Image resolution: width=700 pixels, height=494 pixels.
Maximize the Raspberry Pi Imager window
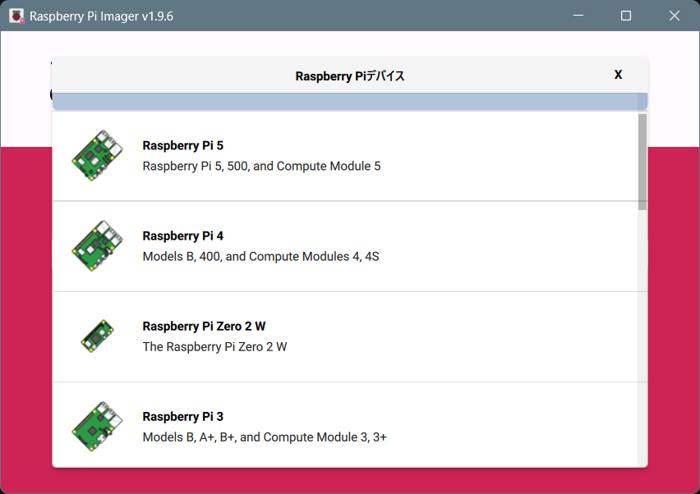[626, 16]
